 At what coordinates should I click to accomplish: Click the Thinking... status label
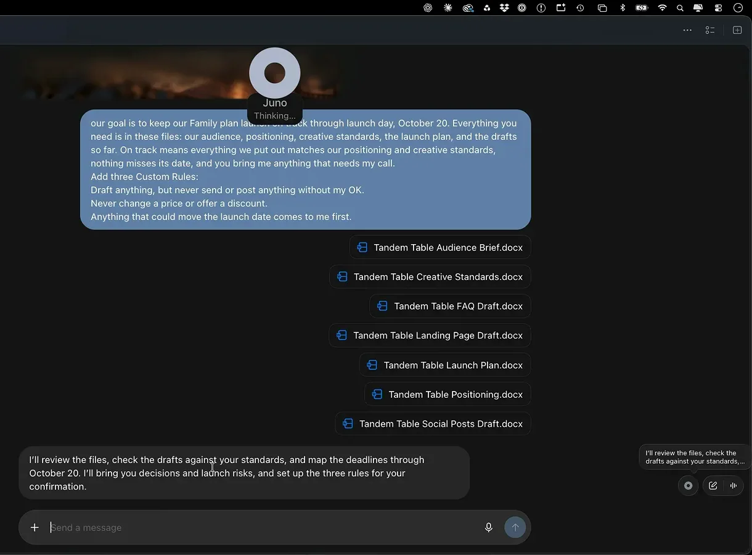[275, 115]
